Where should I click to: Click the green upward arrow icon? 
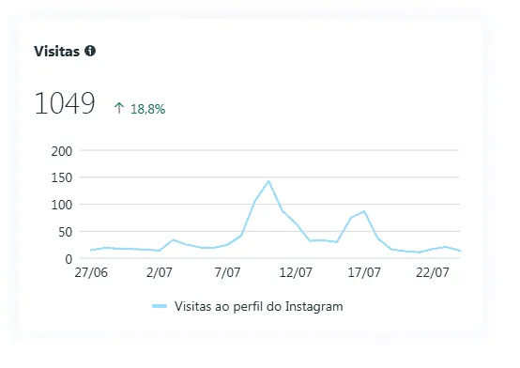point(119,108)
